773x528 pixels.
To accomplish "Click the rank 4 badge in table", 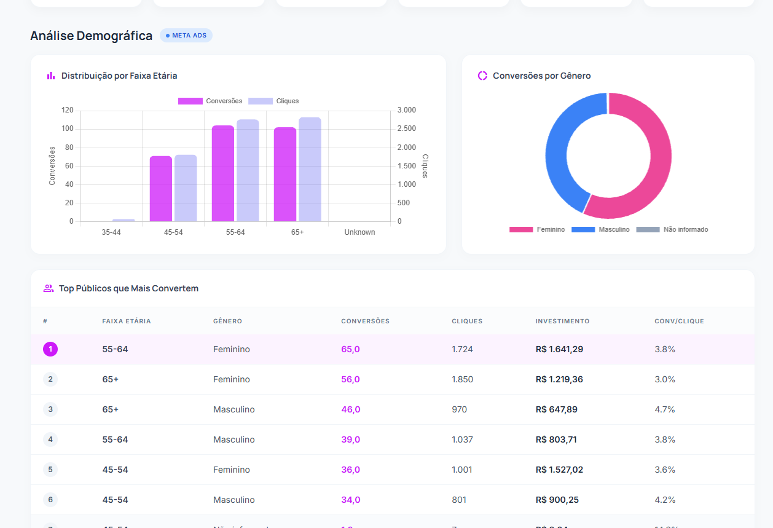I will pyautogui.click(x=50, y=439).
